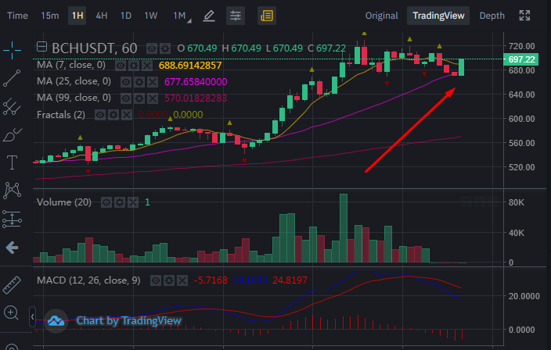Remove the MA 99 indicator

click(x=153, y=98)
